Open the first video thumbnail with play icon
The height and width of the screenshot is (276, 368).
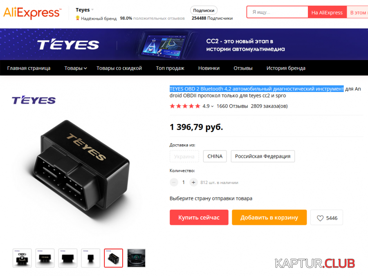coord(22,258)
